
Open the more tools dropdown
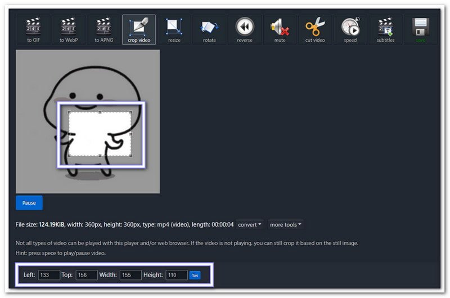click(x=285, y=225)
